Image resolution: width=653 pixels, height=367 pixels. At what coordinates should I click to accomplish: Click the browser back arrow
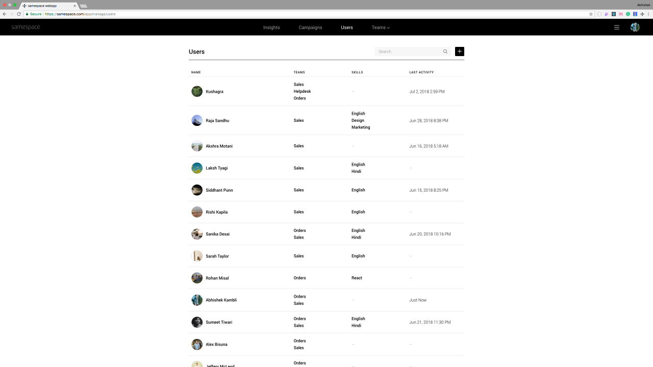(x=5, y=14)
